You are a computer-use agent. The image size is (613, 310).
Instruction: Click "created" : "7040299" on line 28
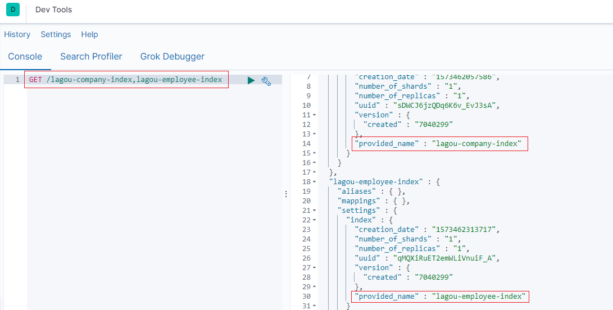[408, 277]
